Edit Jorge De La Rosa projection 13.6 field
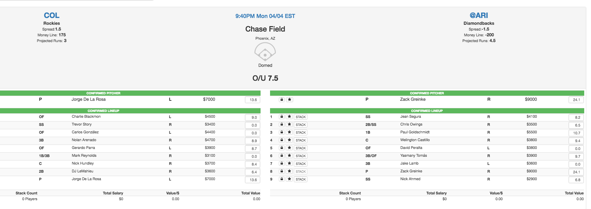Image resolution: width=591 pixels, height=209 pixels. click(253, 100)
